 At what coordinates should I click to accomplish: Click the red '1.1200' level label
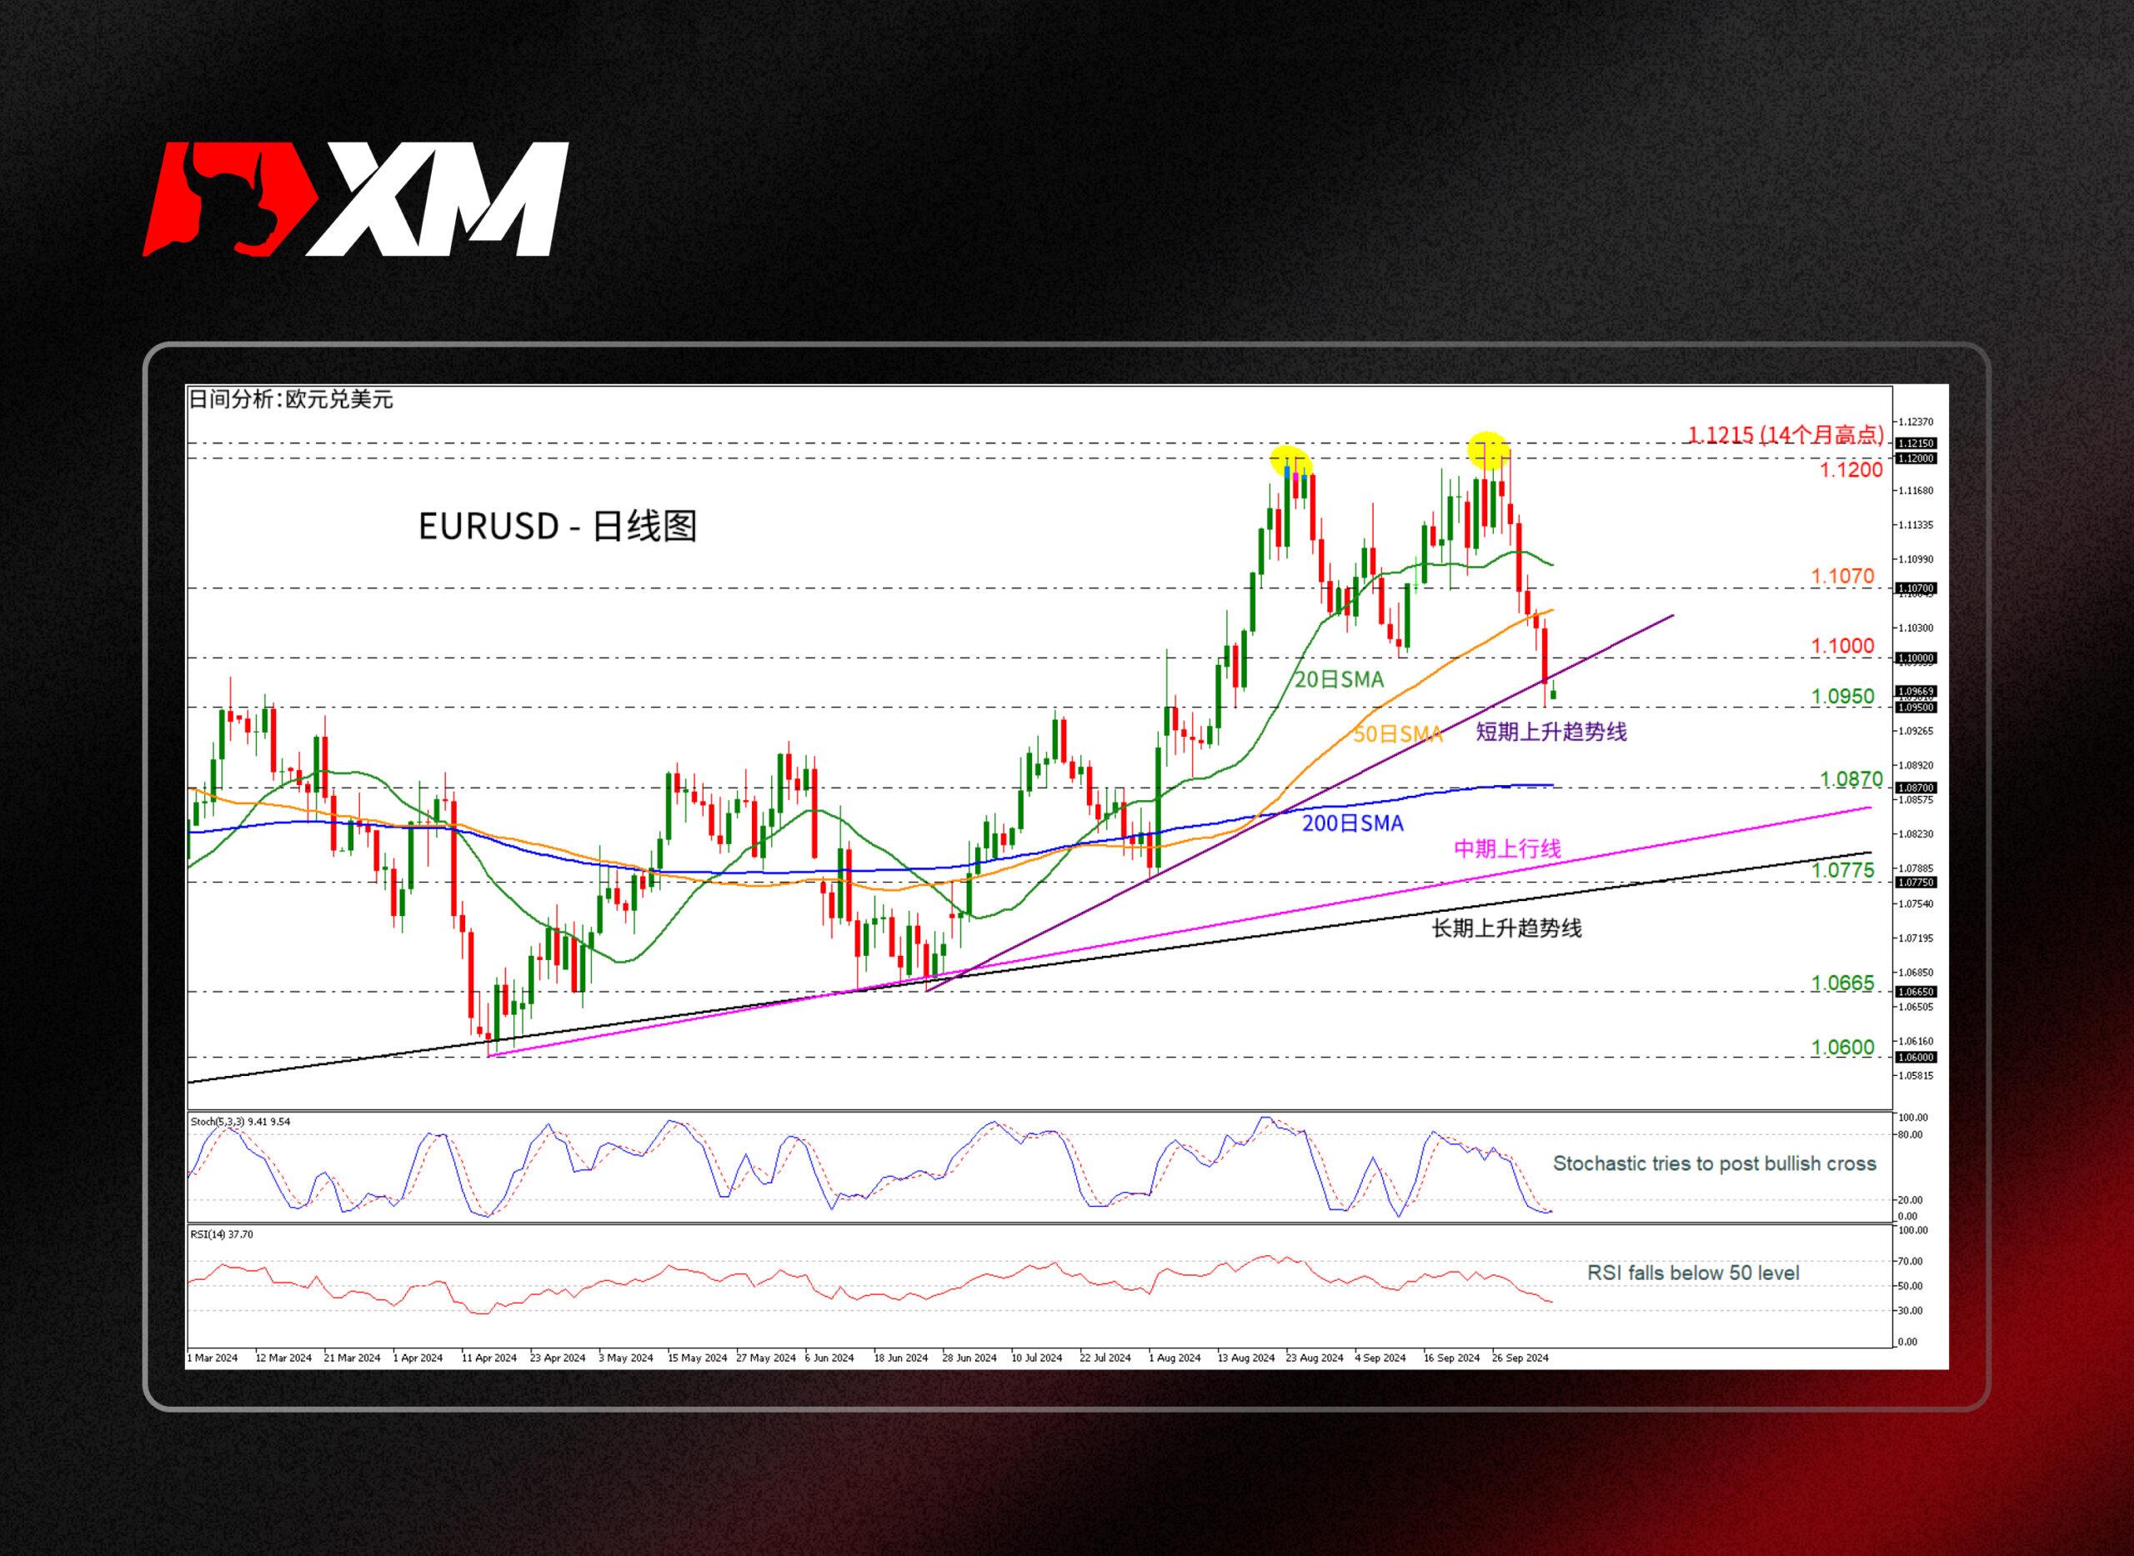(x=1851, y=469)
